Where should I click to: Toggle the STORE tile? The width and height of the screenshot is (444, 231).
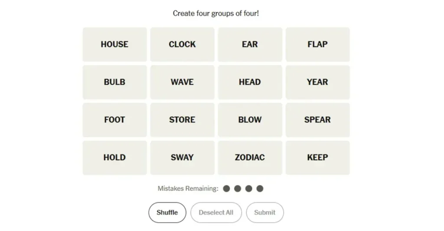[x=182, y=120]
